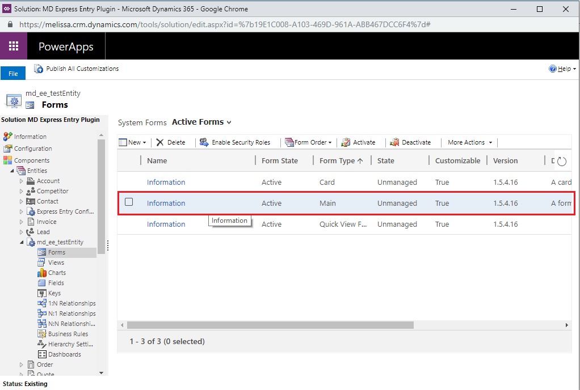The image size is (580, 390).
Task: Click the Delete toolbar X icon
Action: (160, 142)
